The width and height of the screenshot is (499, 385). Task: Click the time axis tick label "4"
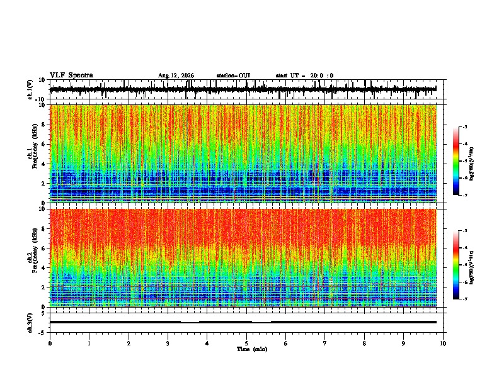pyautogui.click(x=207, y=343)
